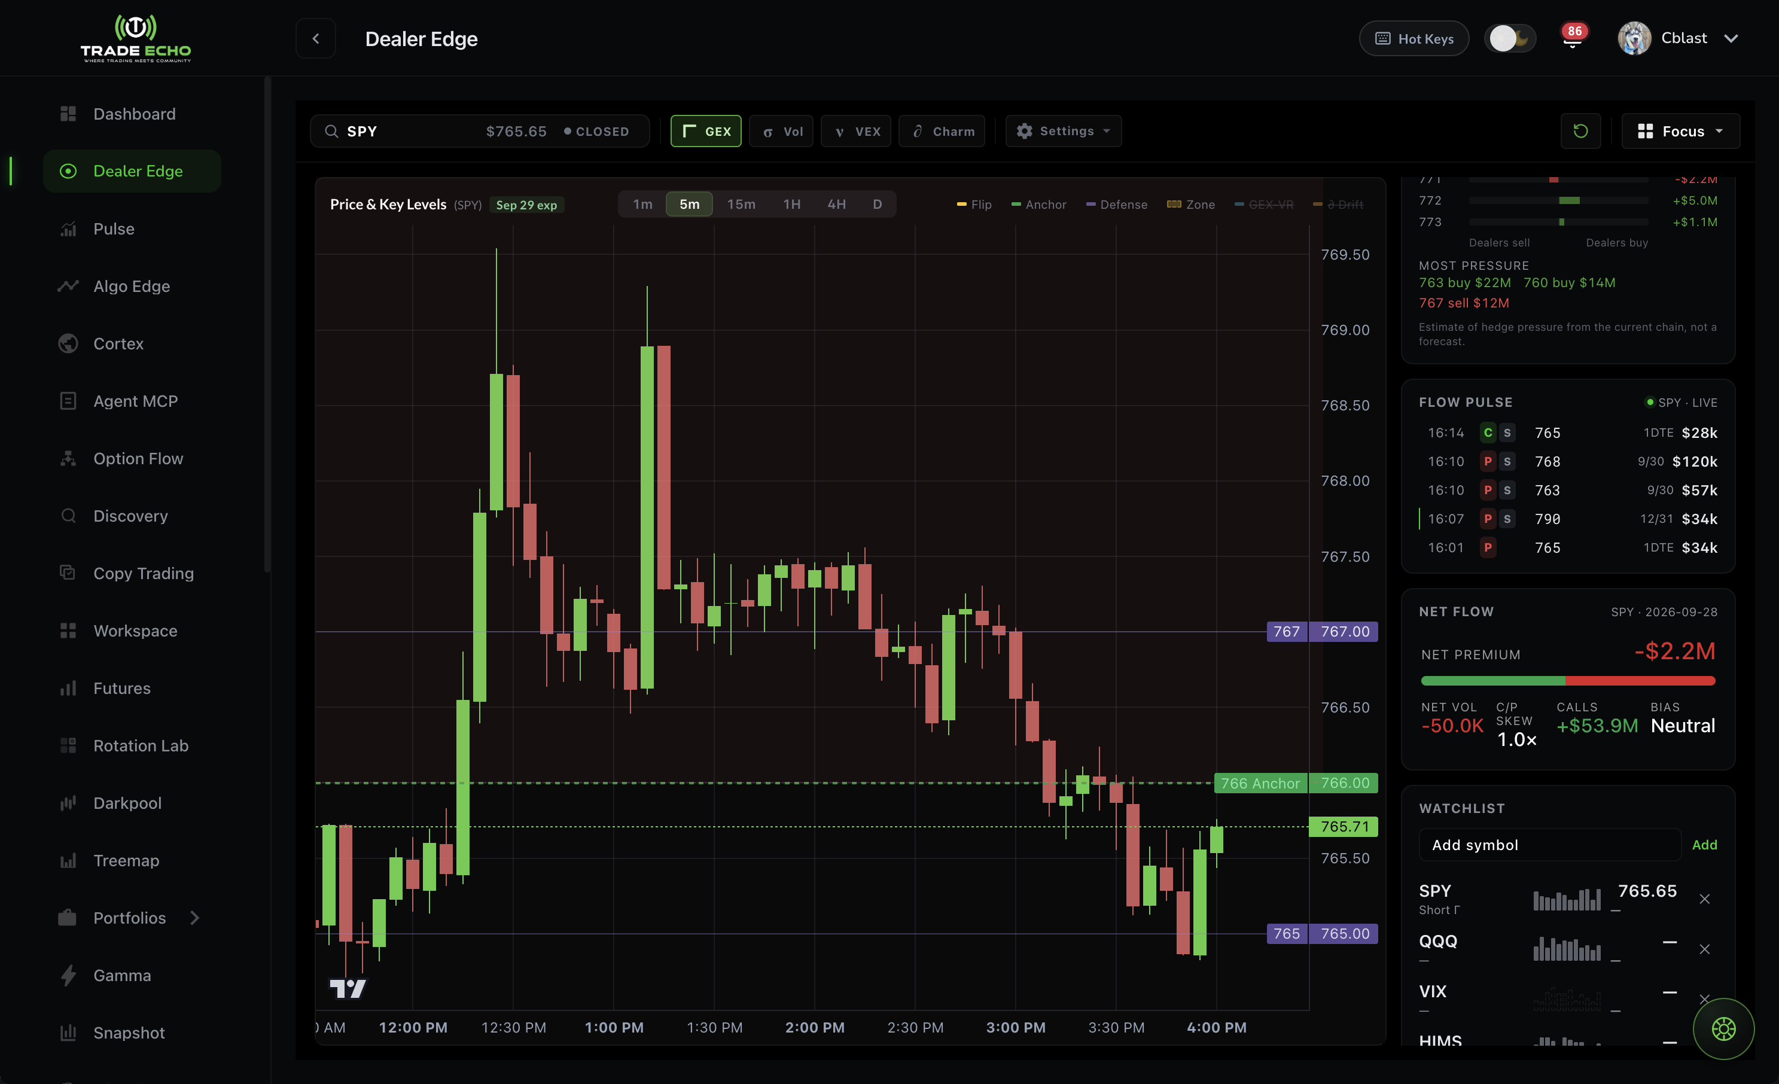Image resolution: width=1779 pixels, height=1084 pixels.
Task: Open the Focus layout dropdown
Action: pos(1680,132)
